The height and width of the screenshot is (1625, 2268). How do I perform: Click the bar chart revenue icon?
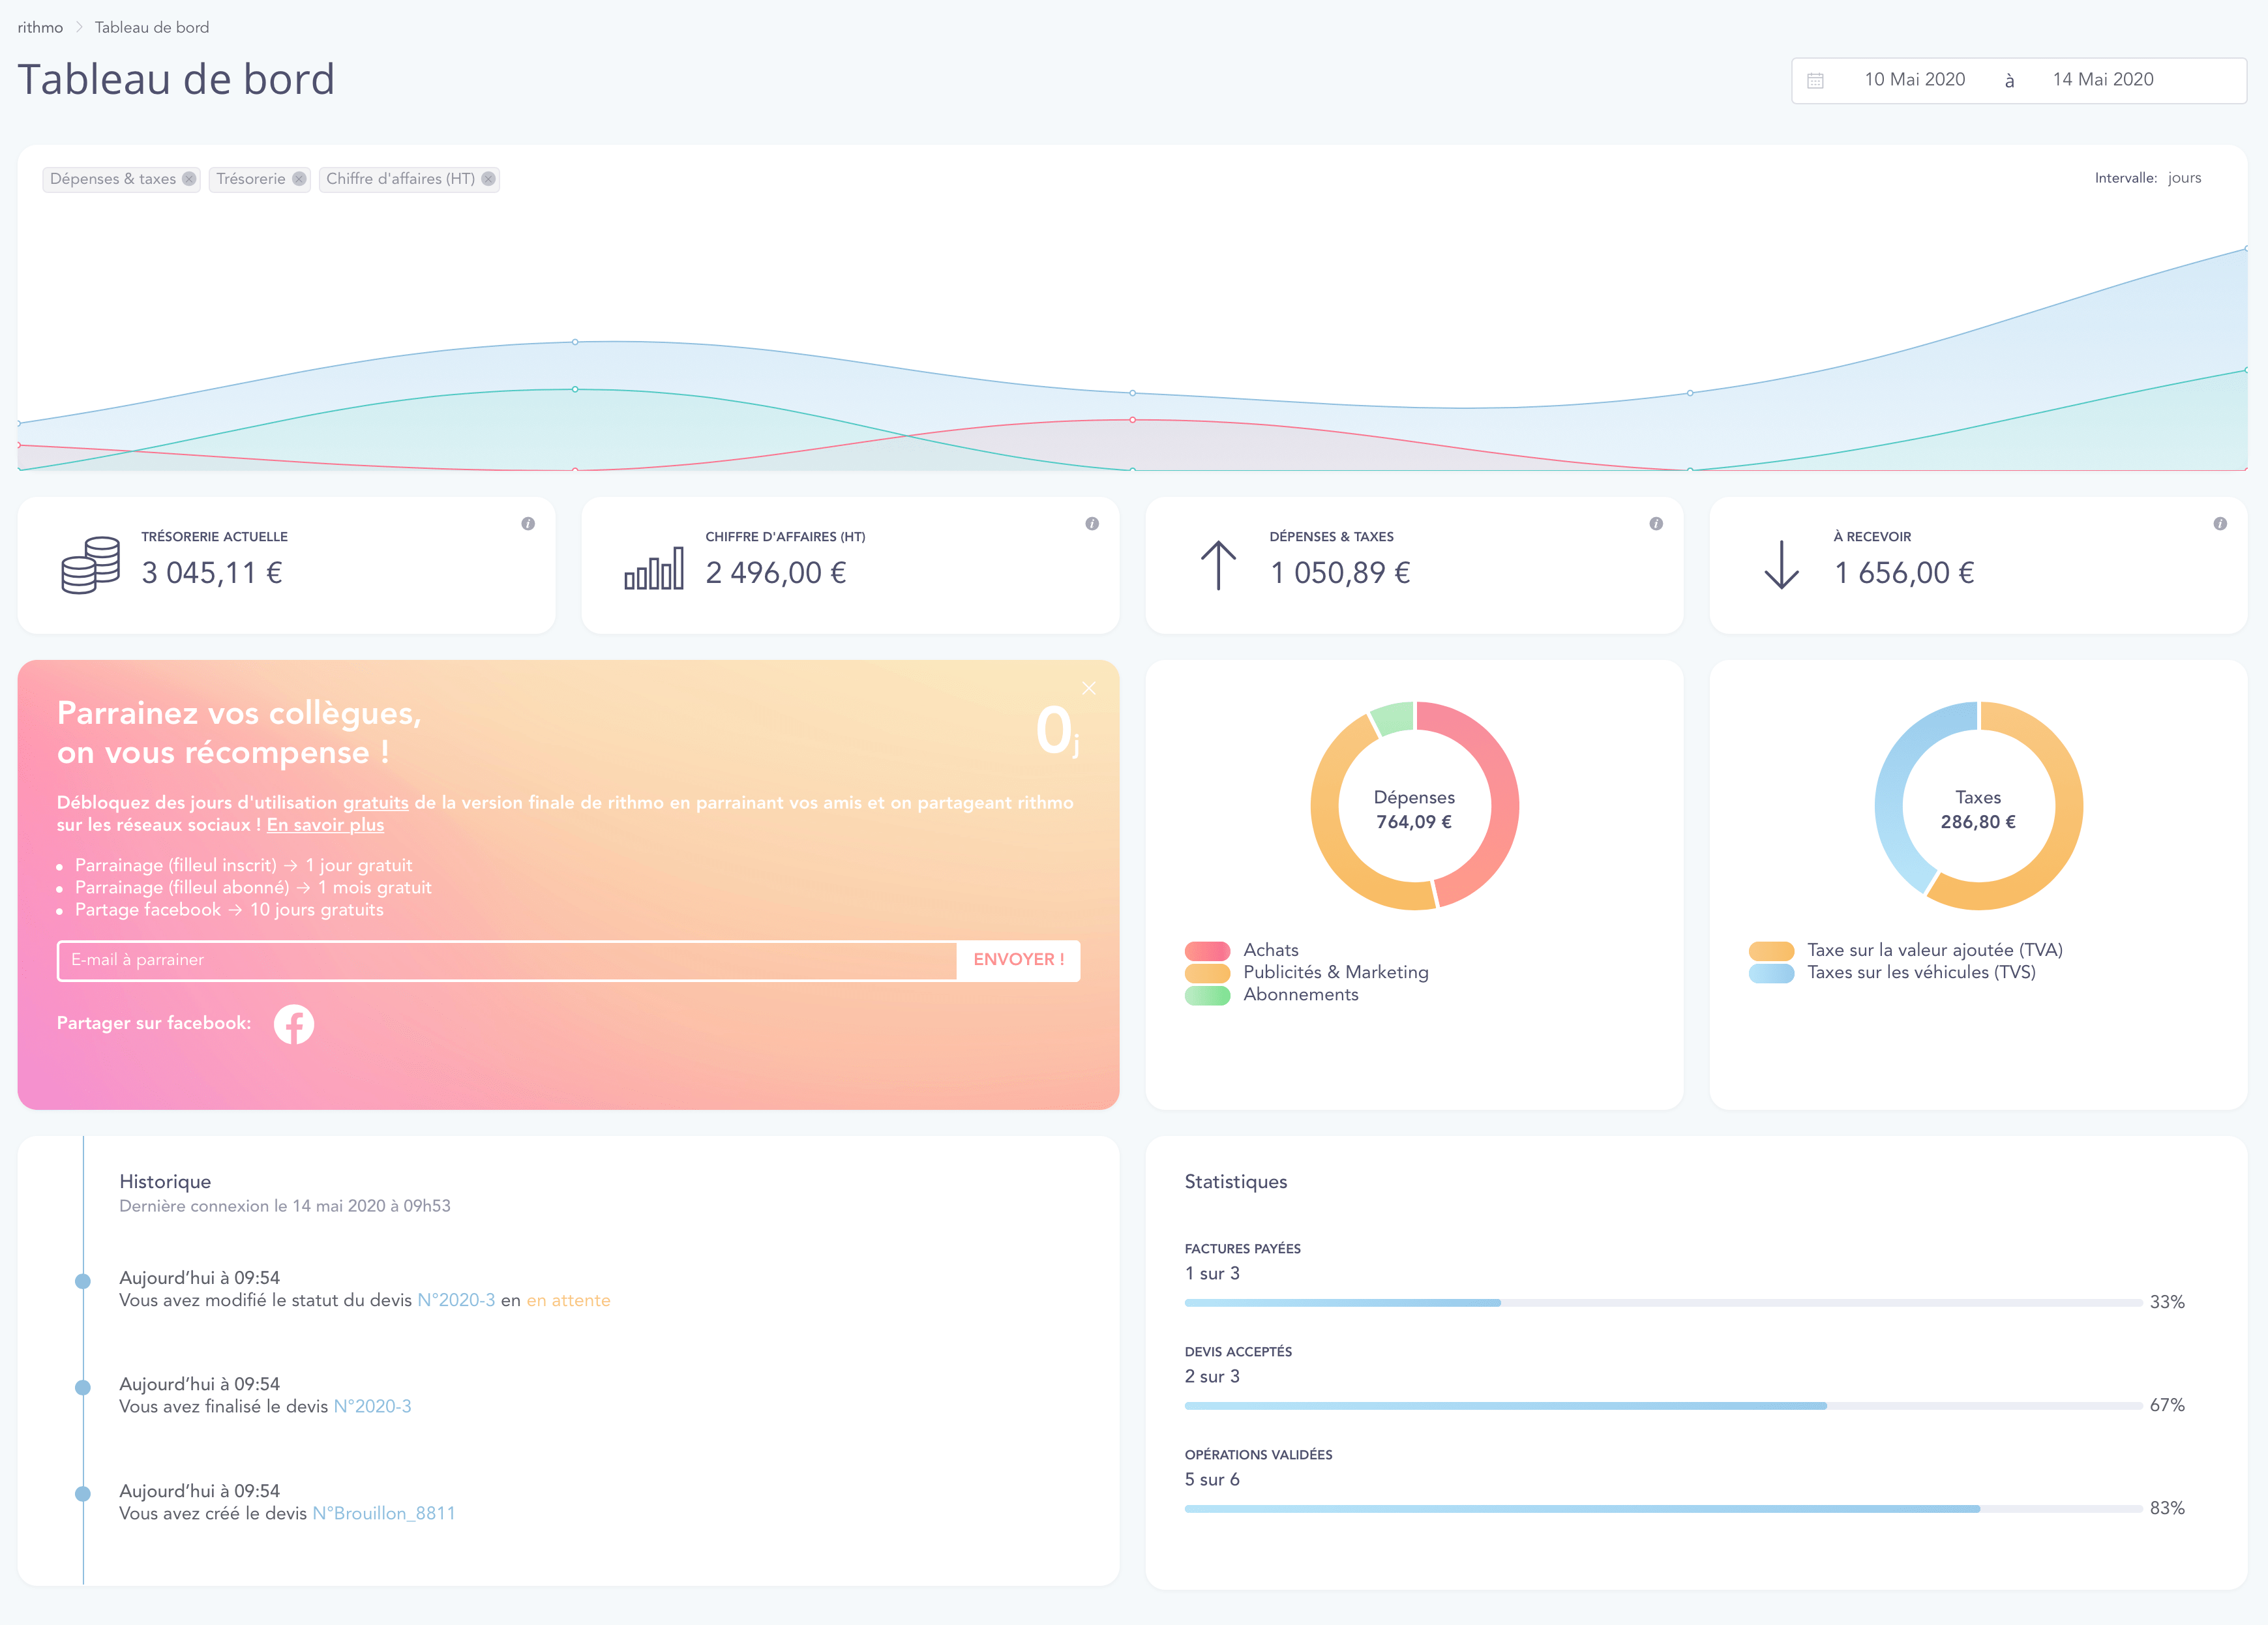[x=654, y=567]
